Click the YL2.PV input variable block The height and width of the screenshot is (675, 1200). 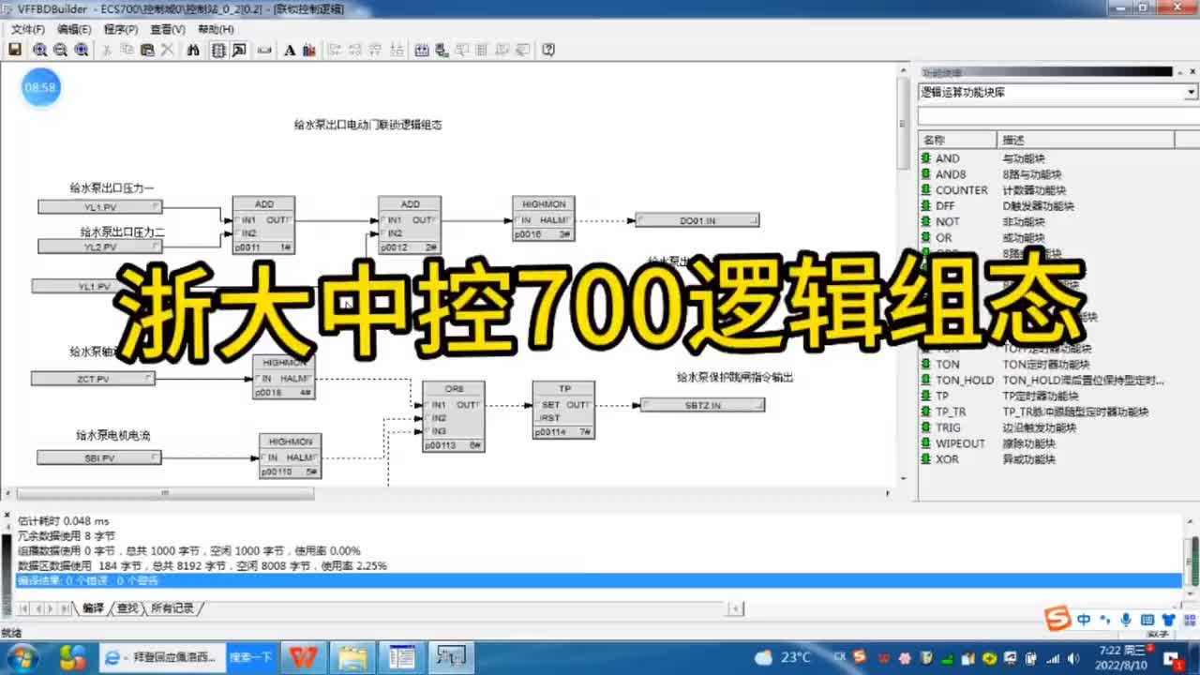pyautogui.click(x=99, y=247)
